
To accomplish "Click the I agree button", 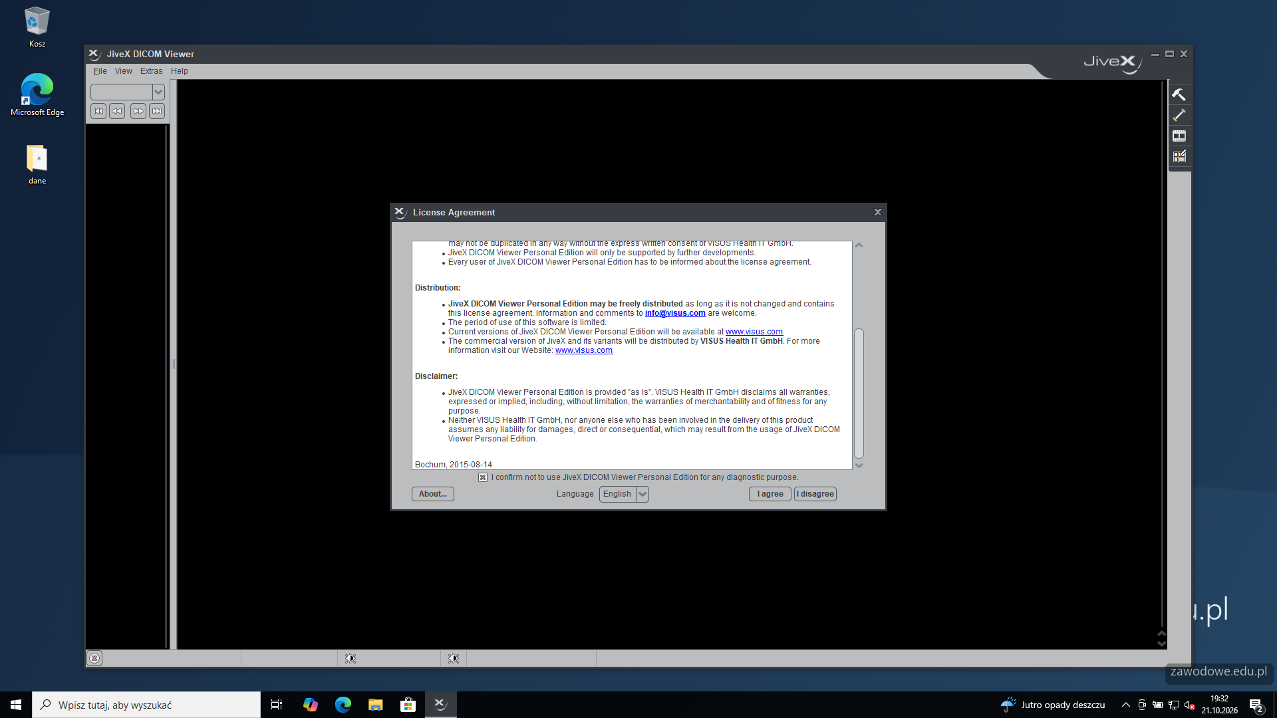I will [x=770, y=494].
